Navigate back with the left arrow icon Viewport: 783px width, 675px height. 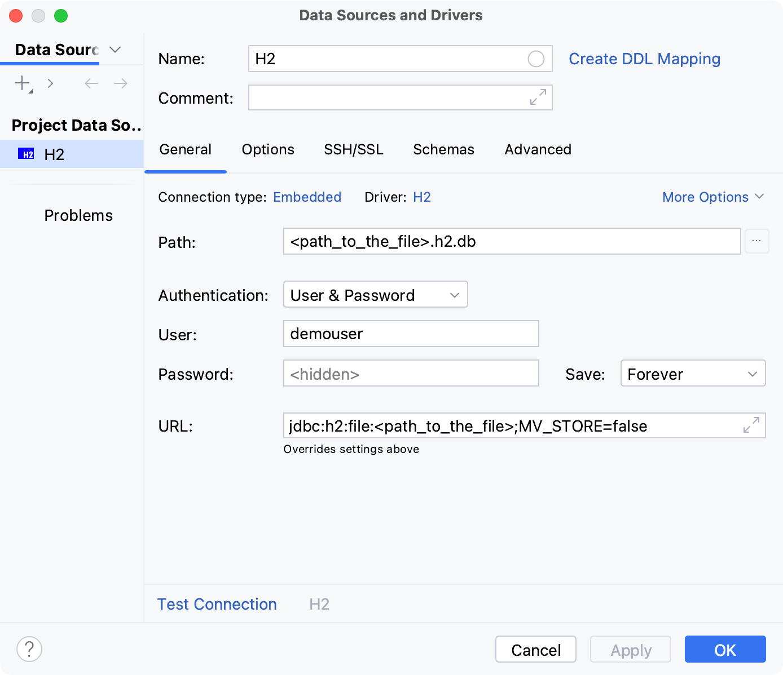coord(91,83)
